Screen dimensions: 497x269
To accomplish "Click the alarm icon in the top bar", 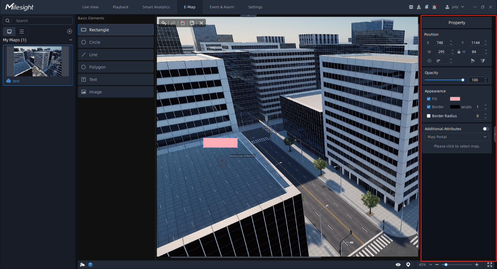I will pos(434,7).
